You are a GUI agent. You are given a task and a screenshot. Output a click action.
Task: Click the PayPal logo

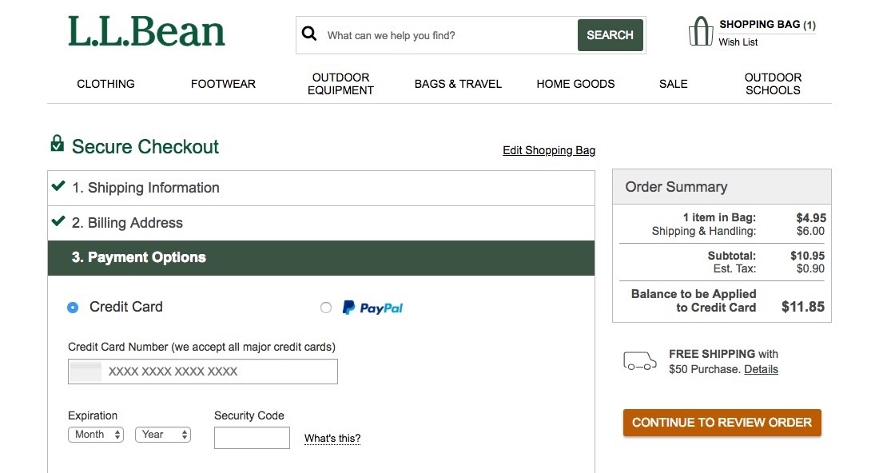[x=373, y=308]
